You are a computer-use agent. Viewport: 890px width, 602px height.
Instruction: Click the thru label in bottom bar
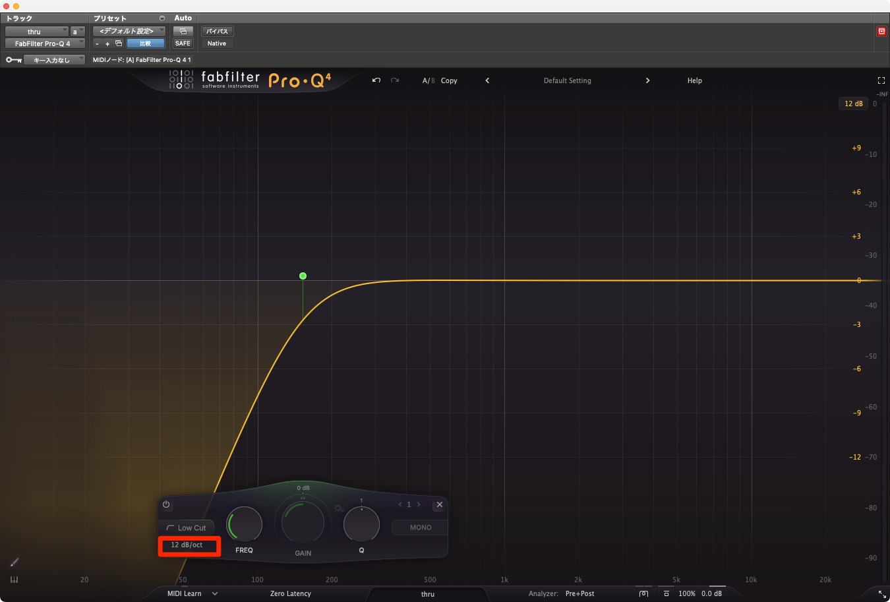428,594
